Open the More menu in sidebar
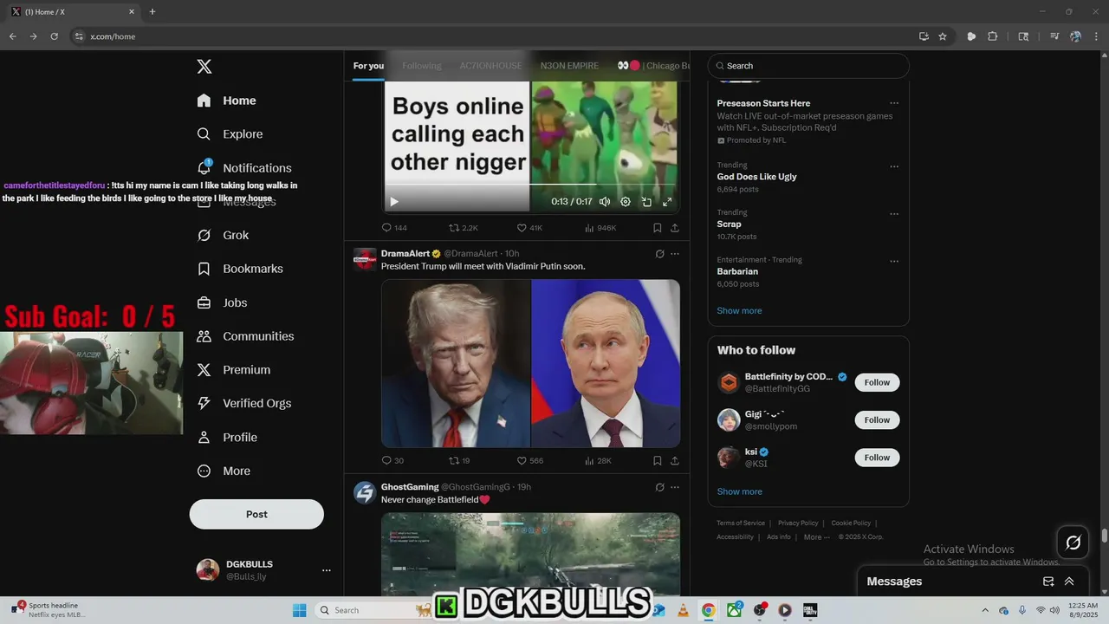Viewport: 1109px width, 624px height. (x=224, y=471)
